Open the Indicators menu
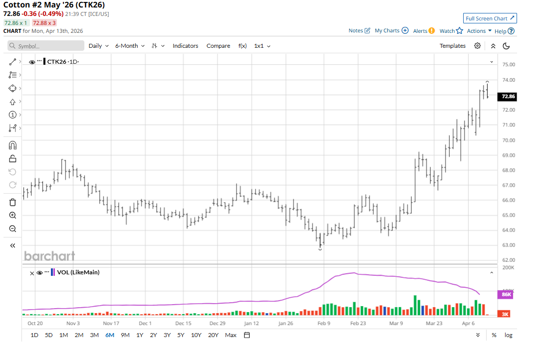This screenshot has height=352, width=549. tap(185, 46)
